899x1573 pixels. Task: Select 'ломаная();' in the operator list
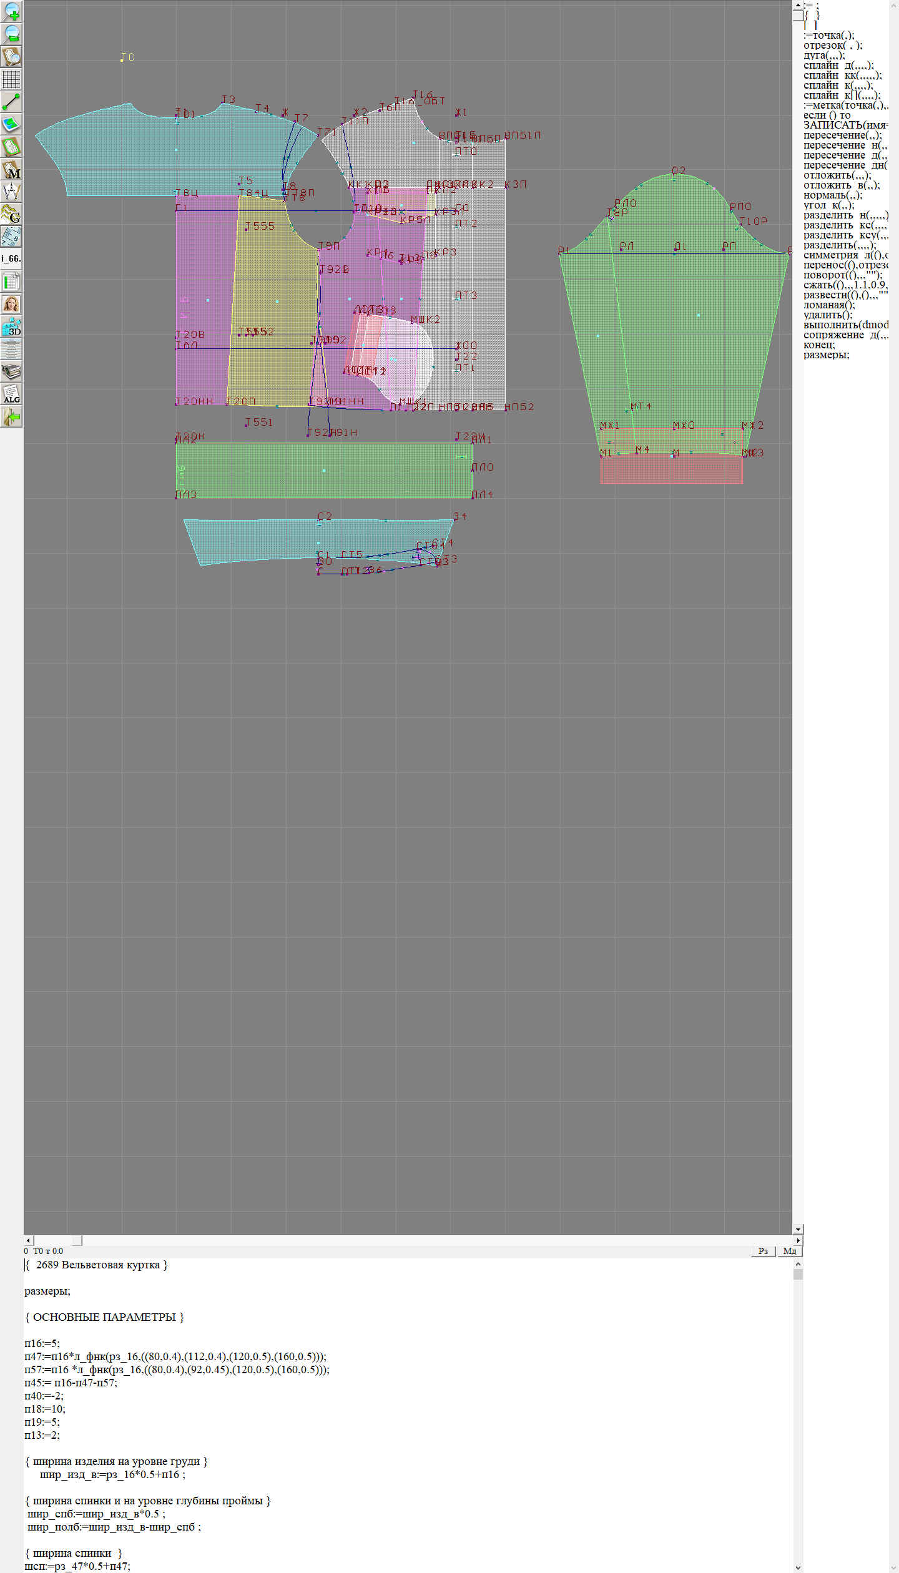coord(829,305)
